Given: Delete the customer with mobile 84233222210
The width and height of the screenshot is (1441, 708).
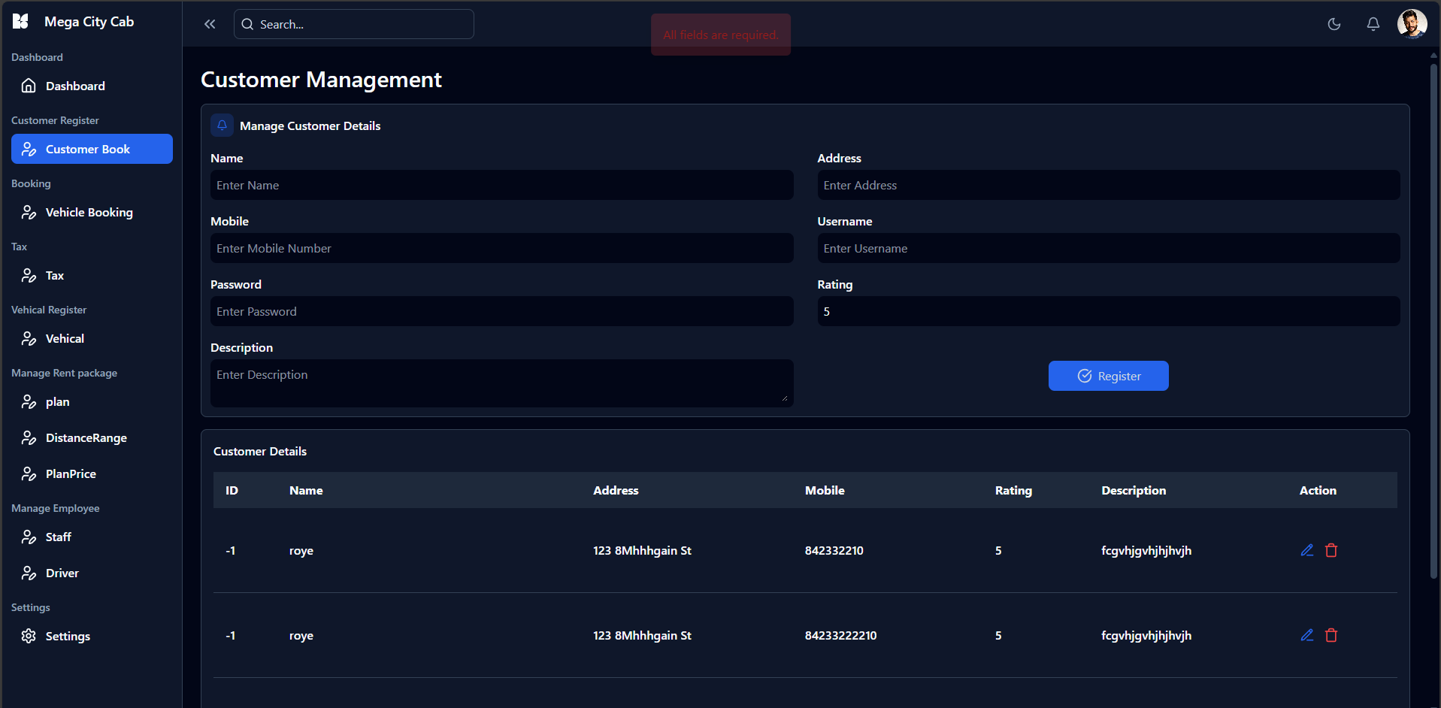Looking at the screenshot, I should click(1331, 635).
